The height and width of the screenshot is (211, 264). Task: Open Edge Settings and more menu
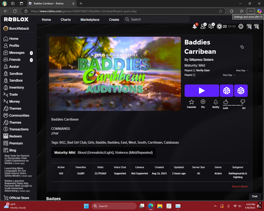pyautogui.click(x=251, y=11)
